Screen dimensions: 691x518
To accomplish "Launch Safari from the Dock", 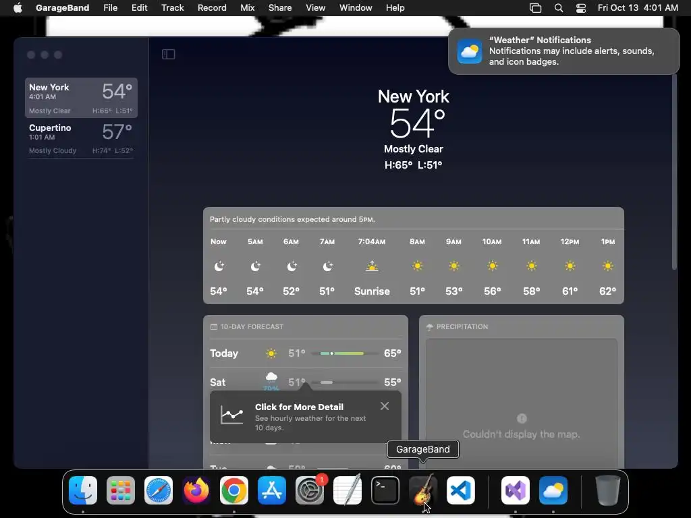I will pyautogui.click(x=159, y=490).
